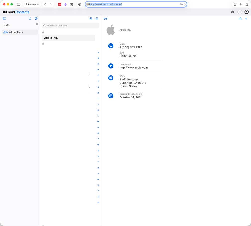
Task: Go back with the Safari back arrow
Action: [x=45, y=4]
